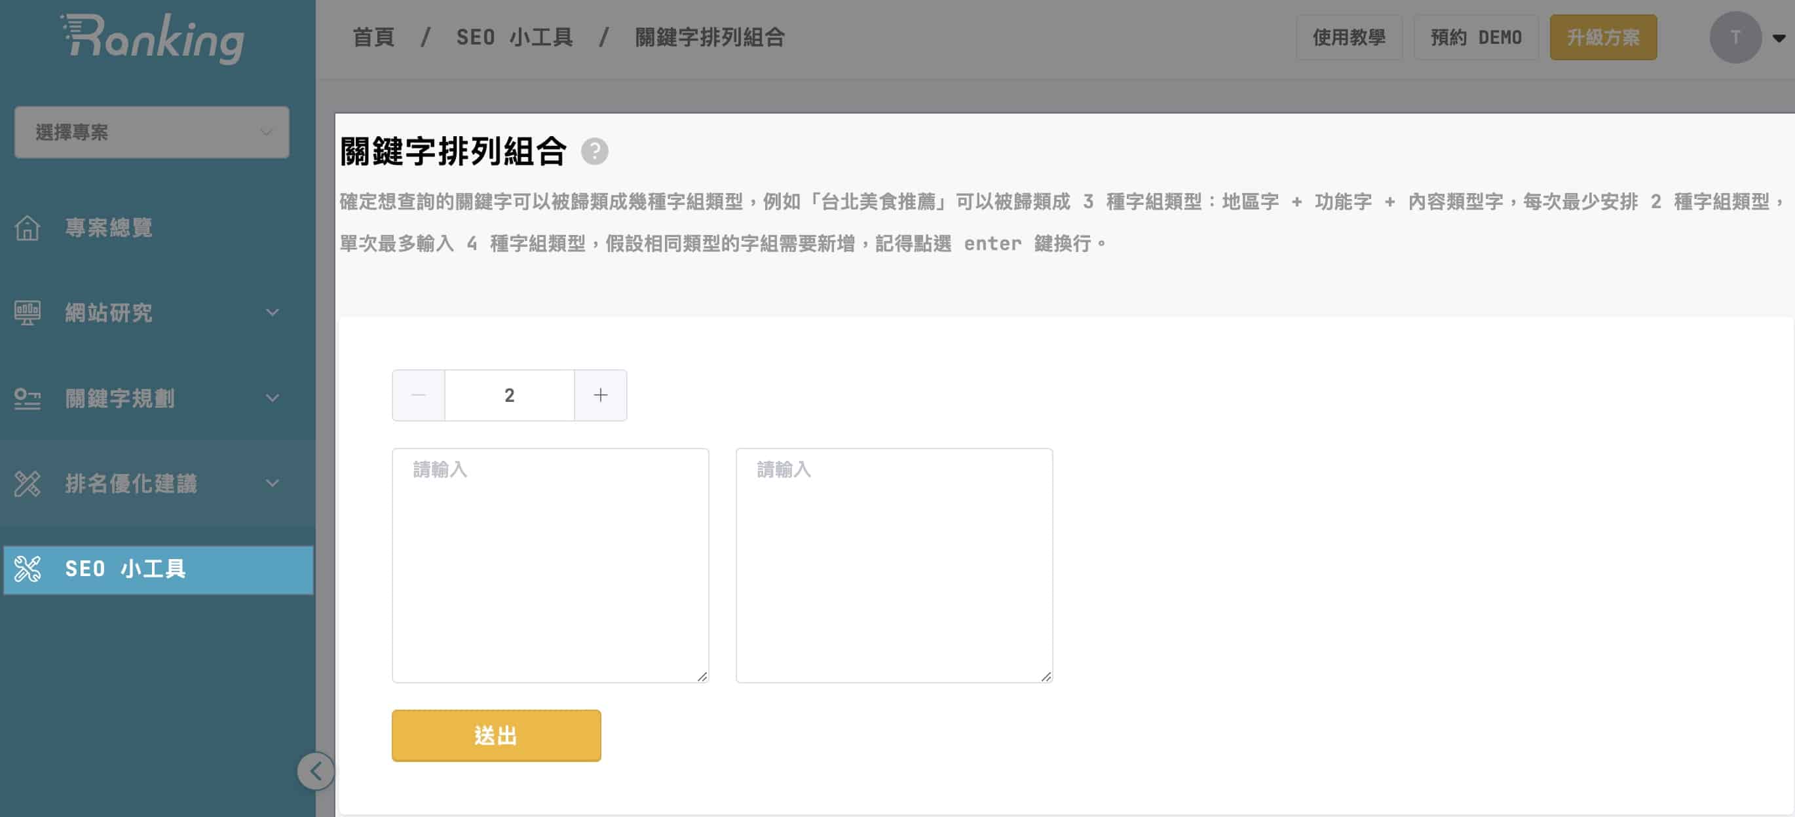Click the Ranking logo
Screen dimensions: 1795x817
(153, 39)
